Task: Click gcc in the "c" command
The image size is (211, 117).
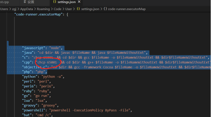Action: [x=87, y=57]
